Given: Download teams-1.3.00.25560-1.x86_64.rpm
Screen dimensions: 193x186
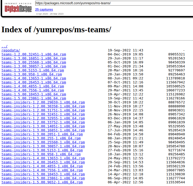Looking at the screenshot, I should point(34,62).
